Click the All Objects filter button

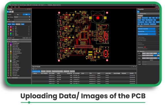[x=140, y=16]
